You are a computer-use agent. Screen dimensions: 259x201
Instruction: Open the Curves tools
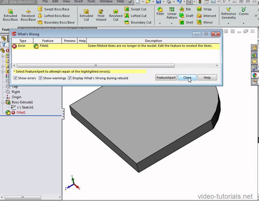[x=244, y=11]
